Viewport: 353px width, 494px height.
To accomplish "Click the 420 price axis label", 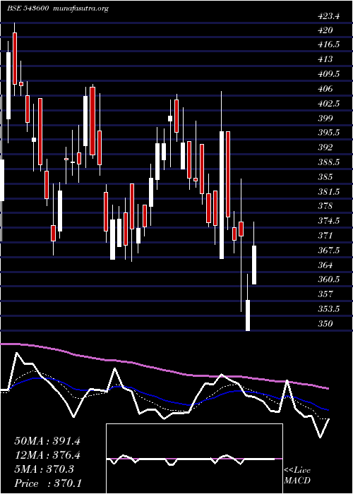I will [325, 30].
